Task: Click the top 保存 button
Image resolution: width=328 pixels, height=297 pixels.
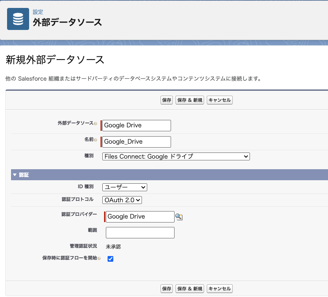Action: pyautogui.click(x=167, y=100)
